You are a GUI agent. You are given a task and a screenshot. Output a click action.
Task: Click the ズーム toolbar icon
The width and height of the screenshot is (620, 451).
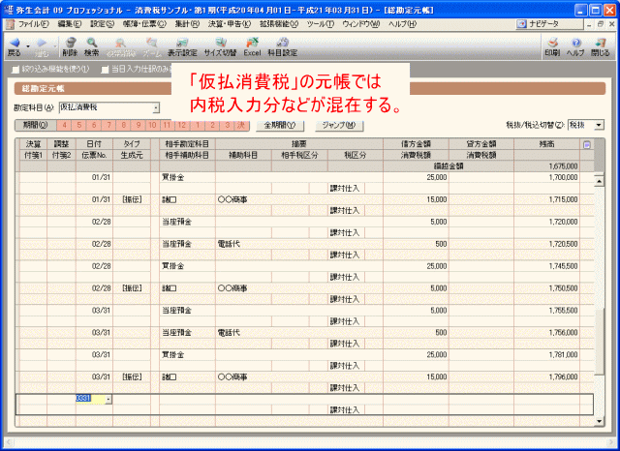[x=152, y=43]
